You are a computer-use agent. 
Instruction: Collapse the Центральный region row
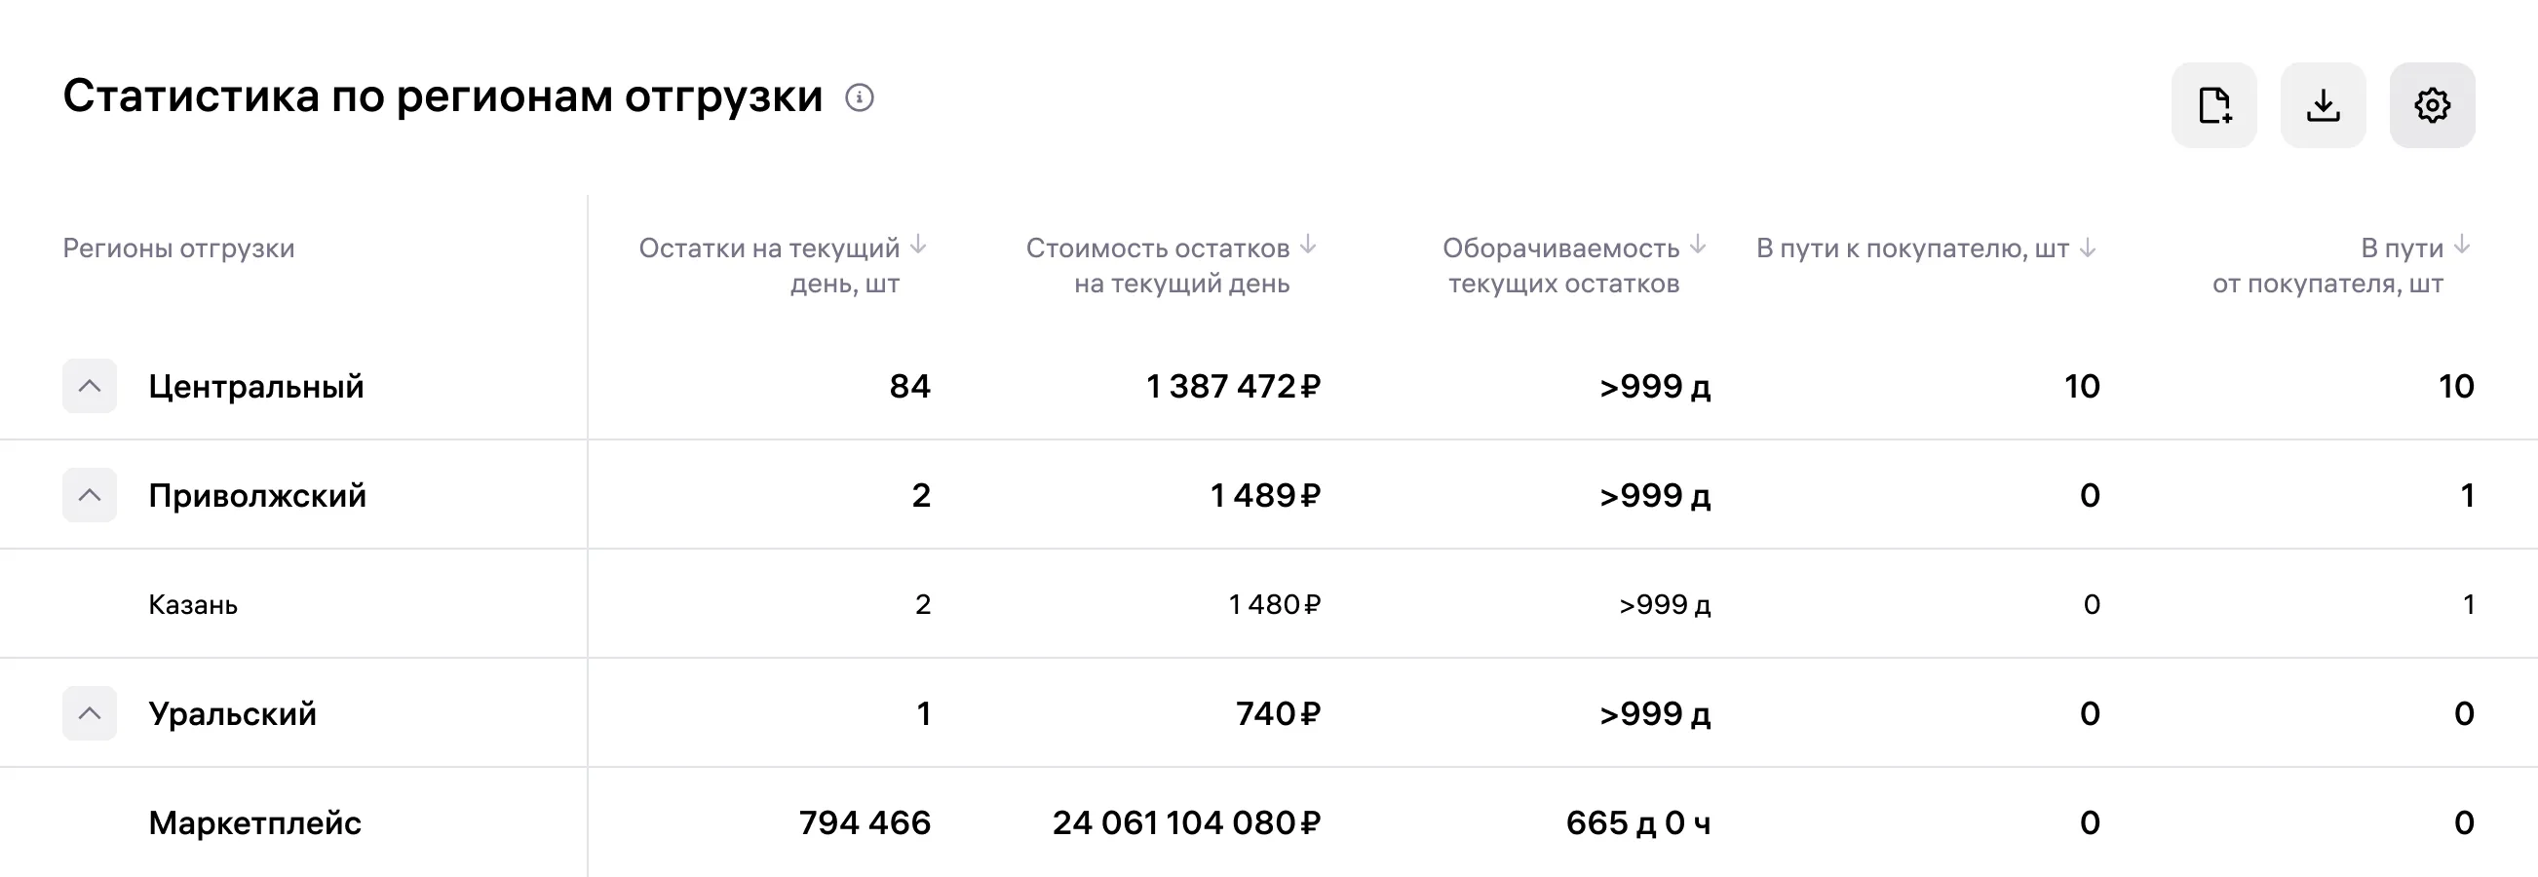pos(90,386)
